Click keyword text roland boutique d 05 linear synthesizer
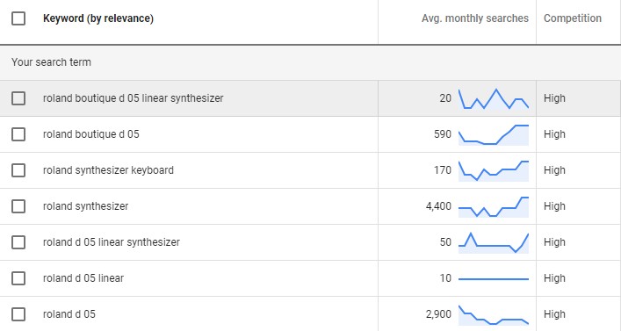This screenshot has width=621, height=331. tap(134, 98)
